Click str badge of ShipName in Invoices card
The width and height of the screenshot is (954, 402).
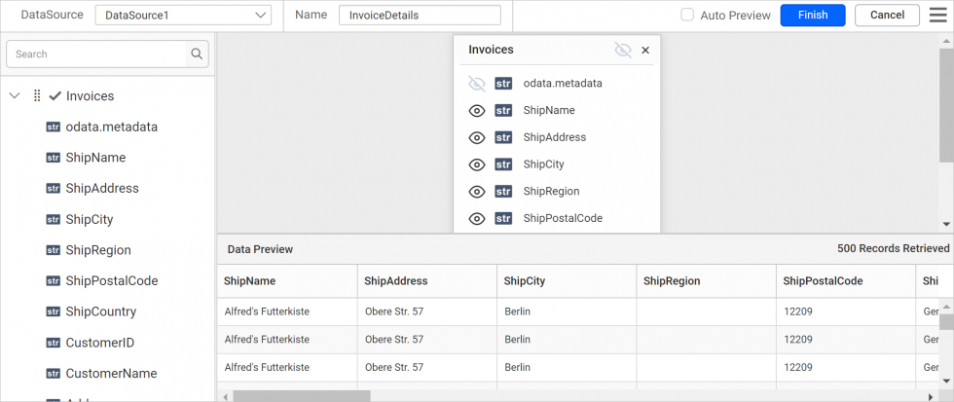[503, 110]
